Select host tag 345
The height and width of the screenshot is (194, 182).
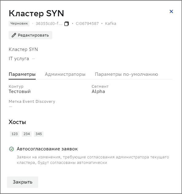tap(39, 134)
